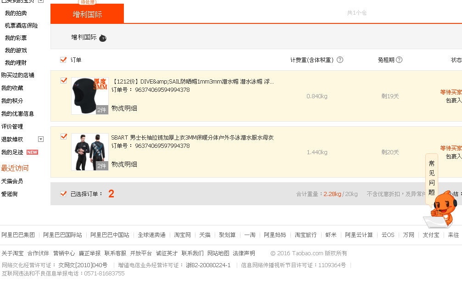
Task: Click the NEW badge beside 我的足迹
Action: click(32, 152)
